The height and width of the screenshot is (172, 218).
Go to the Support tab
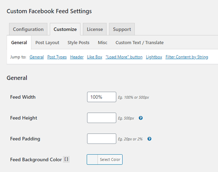pyautogui.click(x=122, y=29)
